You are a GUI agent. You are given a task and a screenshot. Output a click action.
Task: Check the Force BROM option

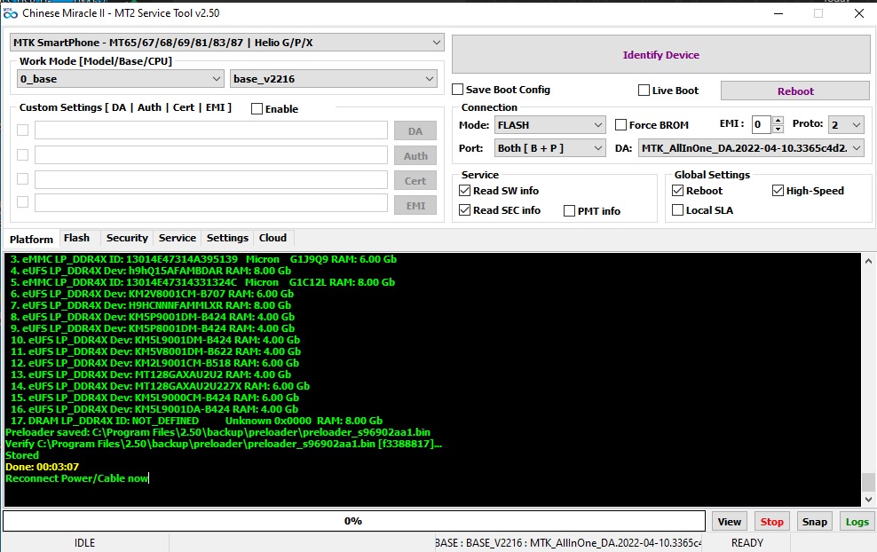[x=620, y=125]
